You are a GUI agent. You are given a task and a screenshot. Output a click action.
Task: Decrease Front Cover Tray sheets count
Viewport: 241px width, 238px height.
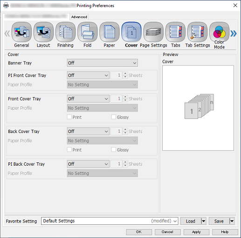(x=125, y=100)
